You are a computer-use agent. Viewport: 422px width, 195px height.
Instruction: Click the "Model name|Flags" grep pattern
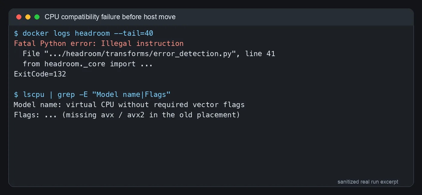pyautogui.click(x=131, y=94)
